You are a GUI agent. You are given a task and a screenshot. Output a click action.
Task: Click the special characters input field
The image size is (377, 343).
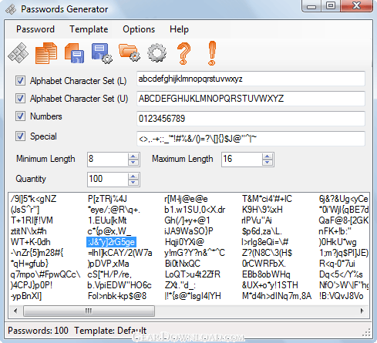pyautogui.click(x=251, y=139)
